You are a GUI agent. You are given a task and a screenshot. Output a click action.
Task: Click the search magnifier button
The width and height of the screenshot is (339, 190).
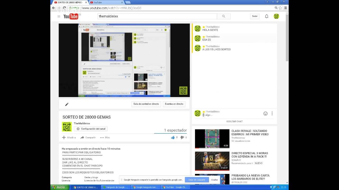tap(224, 16)
